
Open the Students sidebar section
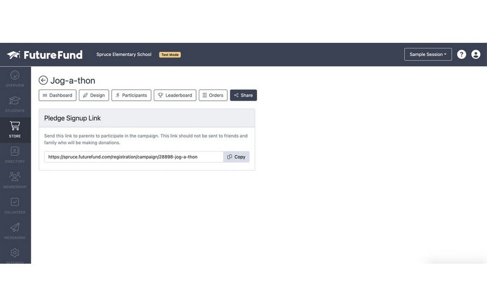point(15,104)
